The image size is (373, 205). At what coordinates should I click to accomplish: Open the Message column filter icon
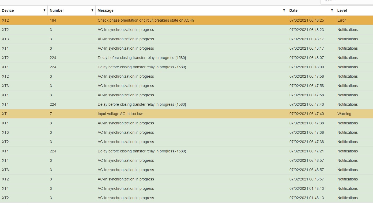point(284,10)
